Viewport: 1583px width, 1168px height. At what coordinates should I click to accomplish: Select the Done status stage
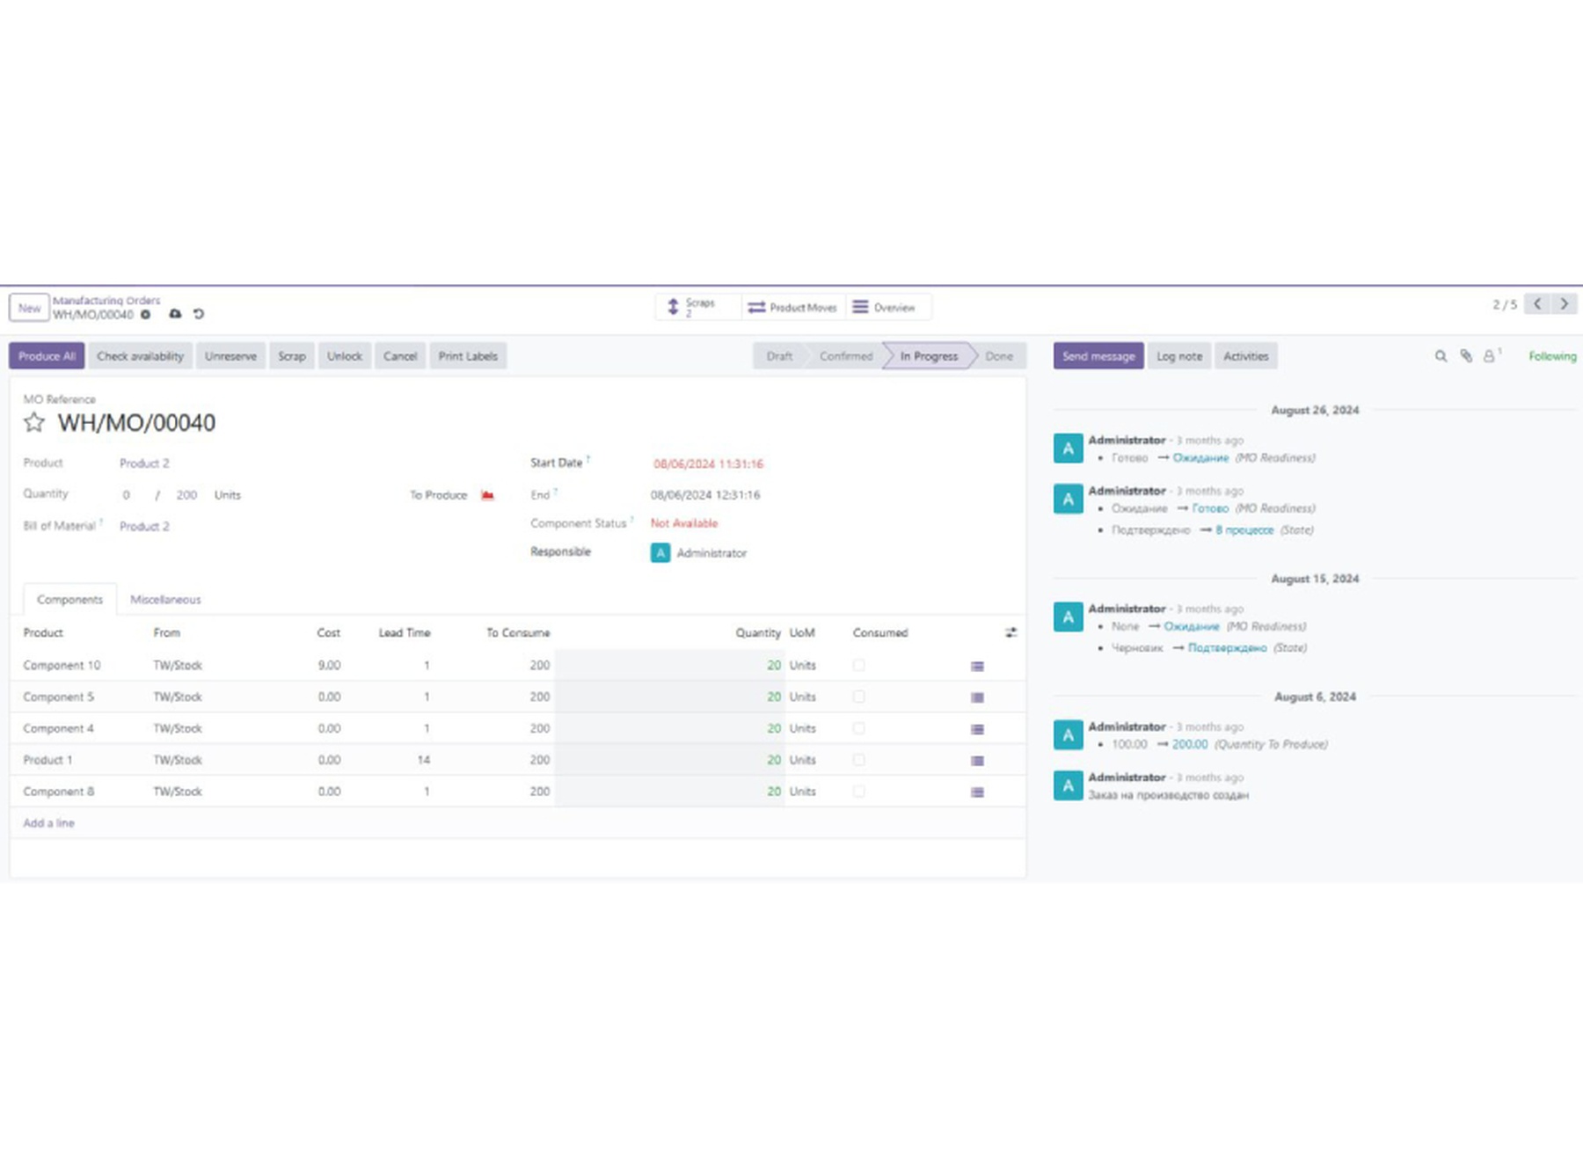999,356
